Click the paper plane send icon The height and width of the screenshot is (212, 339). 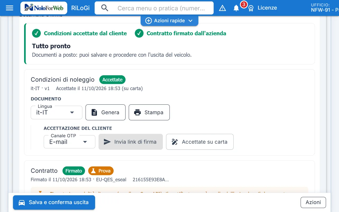pyautogui.click(x=107, y=142)
